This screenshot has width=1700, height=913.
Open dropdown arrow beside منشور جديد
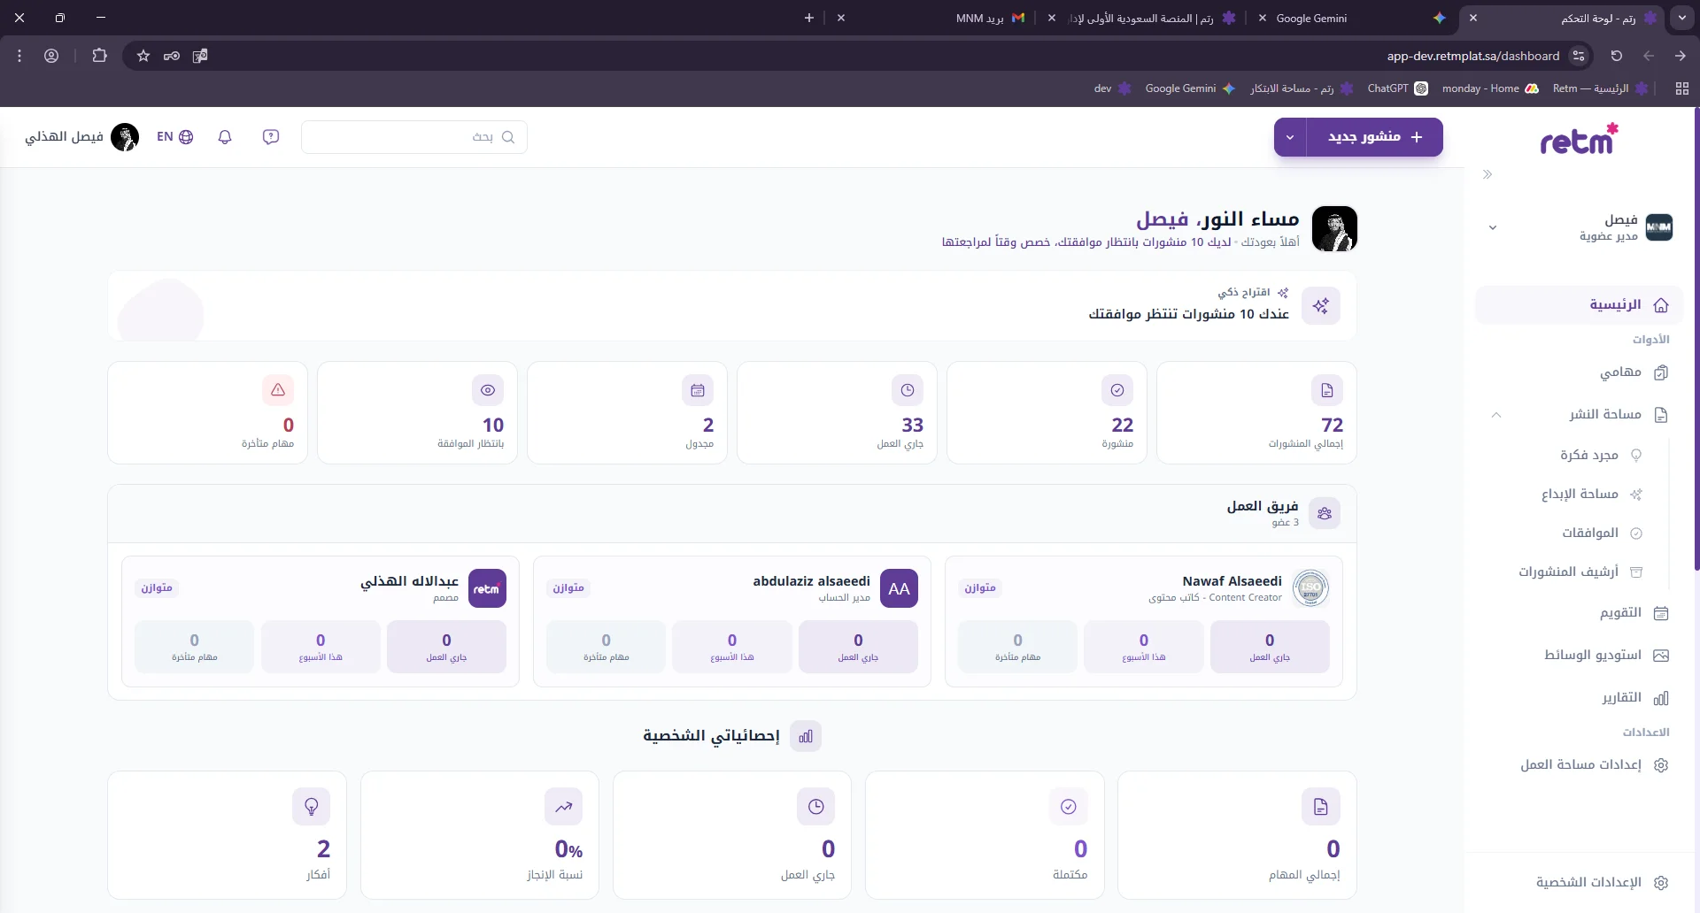(1290, 137)
